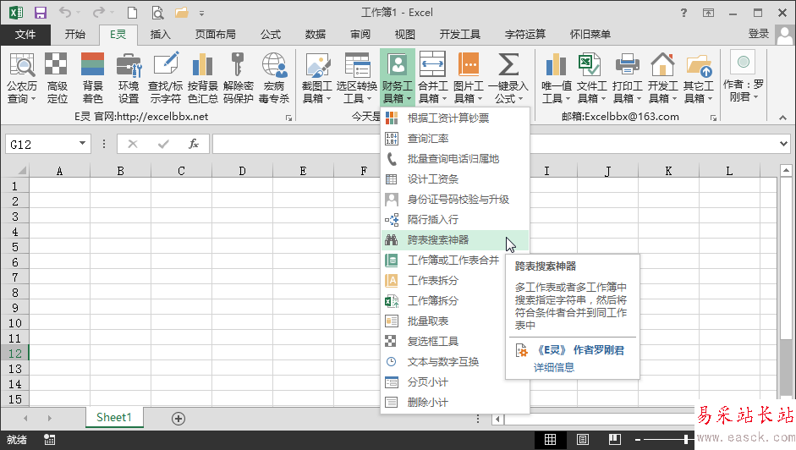The width and height of the screenshot is (796, 450).
Task: Open the 图片工具箱 picture toolbox dropdown
Action: [x=468, y=78]
